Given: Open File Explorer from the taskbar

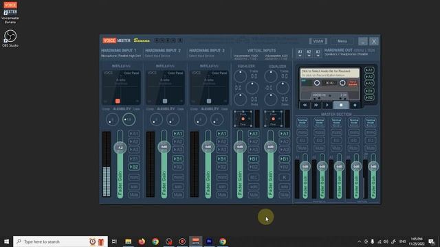Looking at the screenshot, I should coord(129,242).
